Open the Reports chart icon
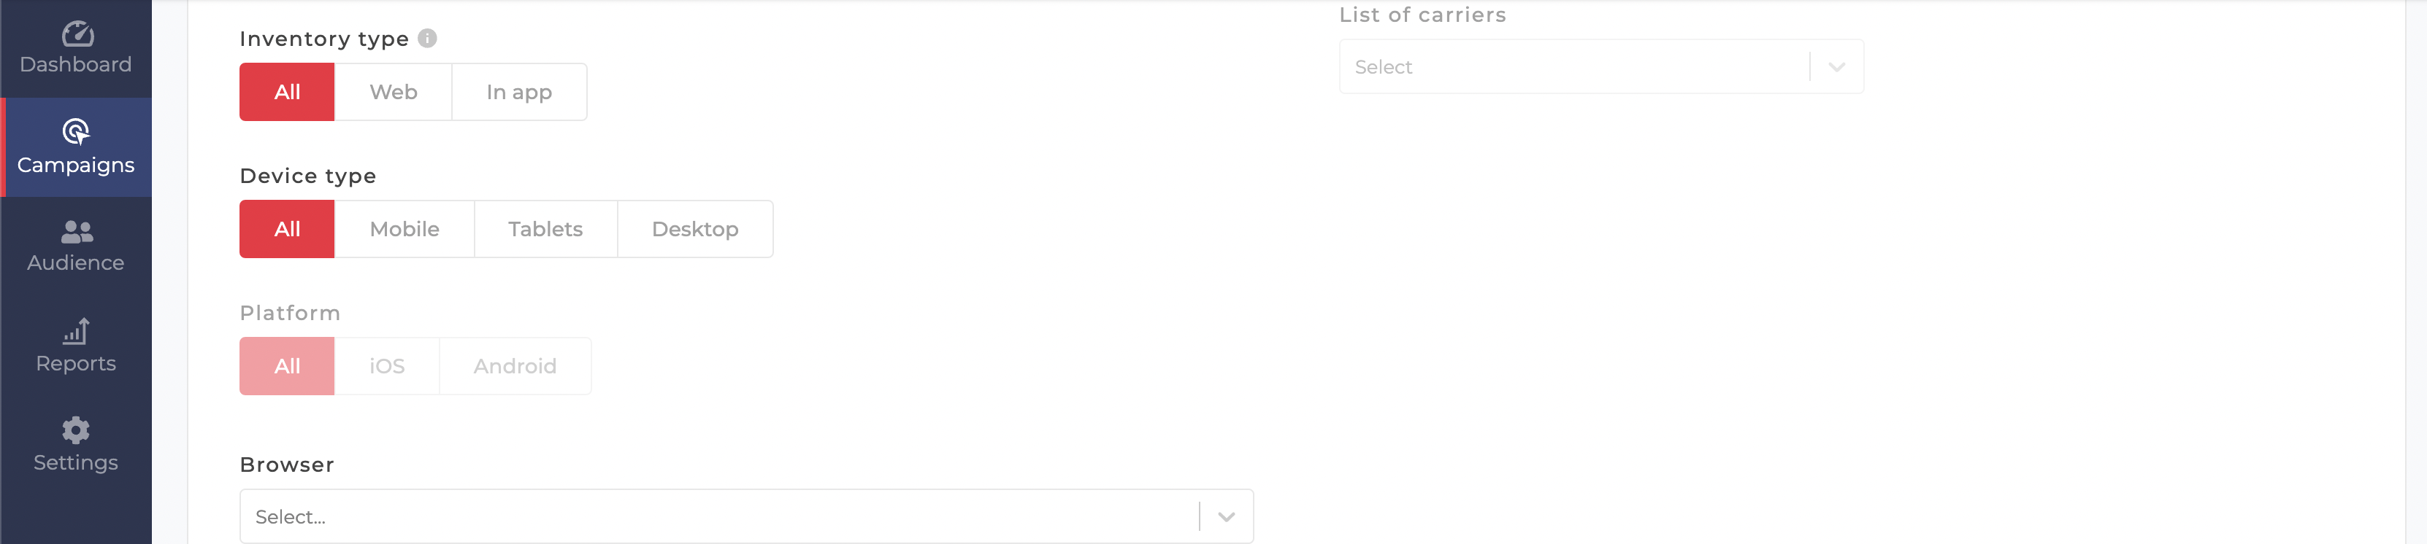This screenshot has width=2427, height=544. (x=77, y=331)
